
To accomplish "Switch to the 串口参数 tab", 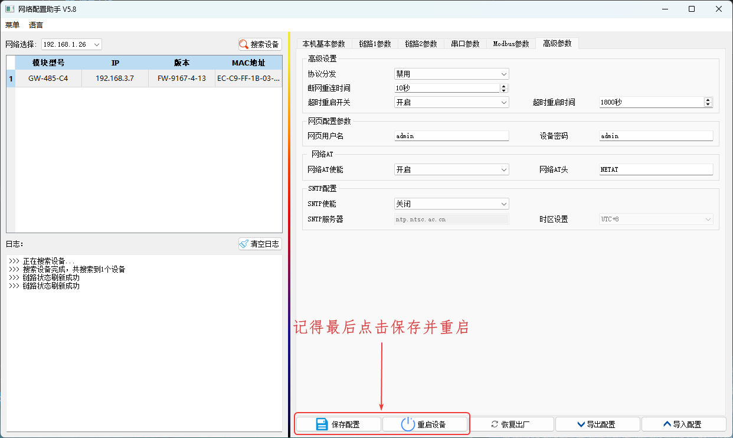I will click(x=466, y=43).
